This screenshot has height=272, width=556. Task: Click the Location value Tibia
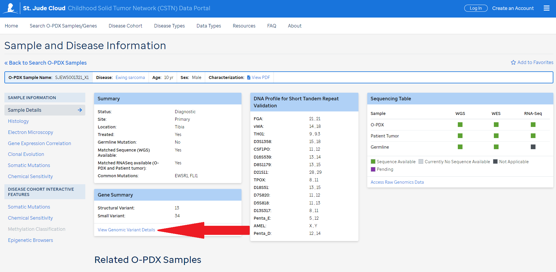(180, 127)
